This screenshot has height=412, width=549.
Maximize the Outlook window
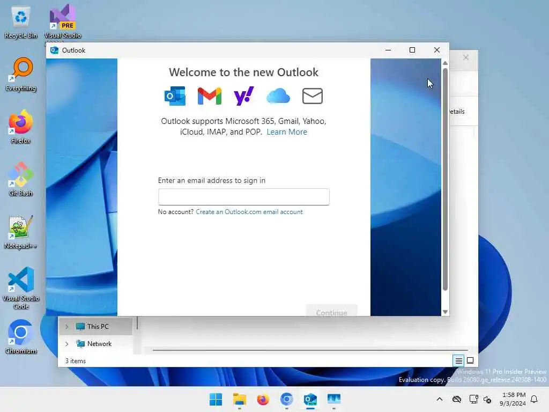click(412, 50)
